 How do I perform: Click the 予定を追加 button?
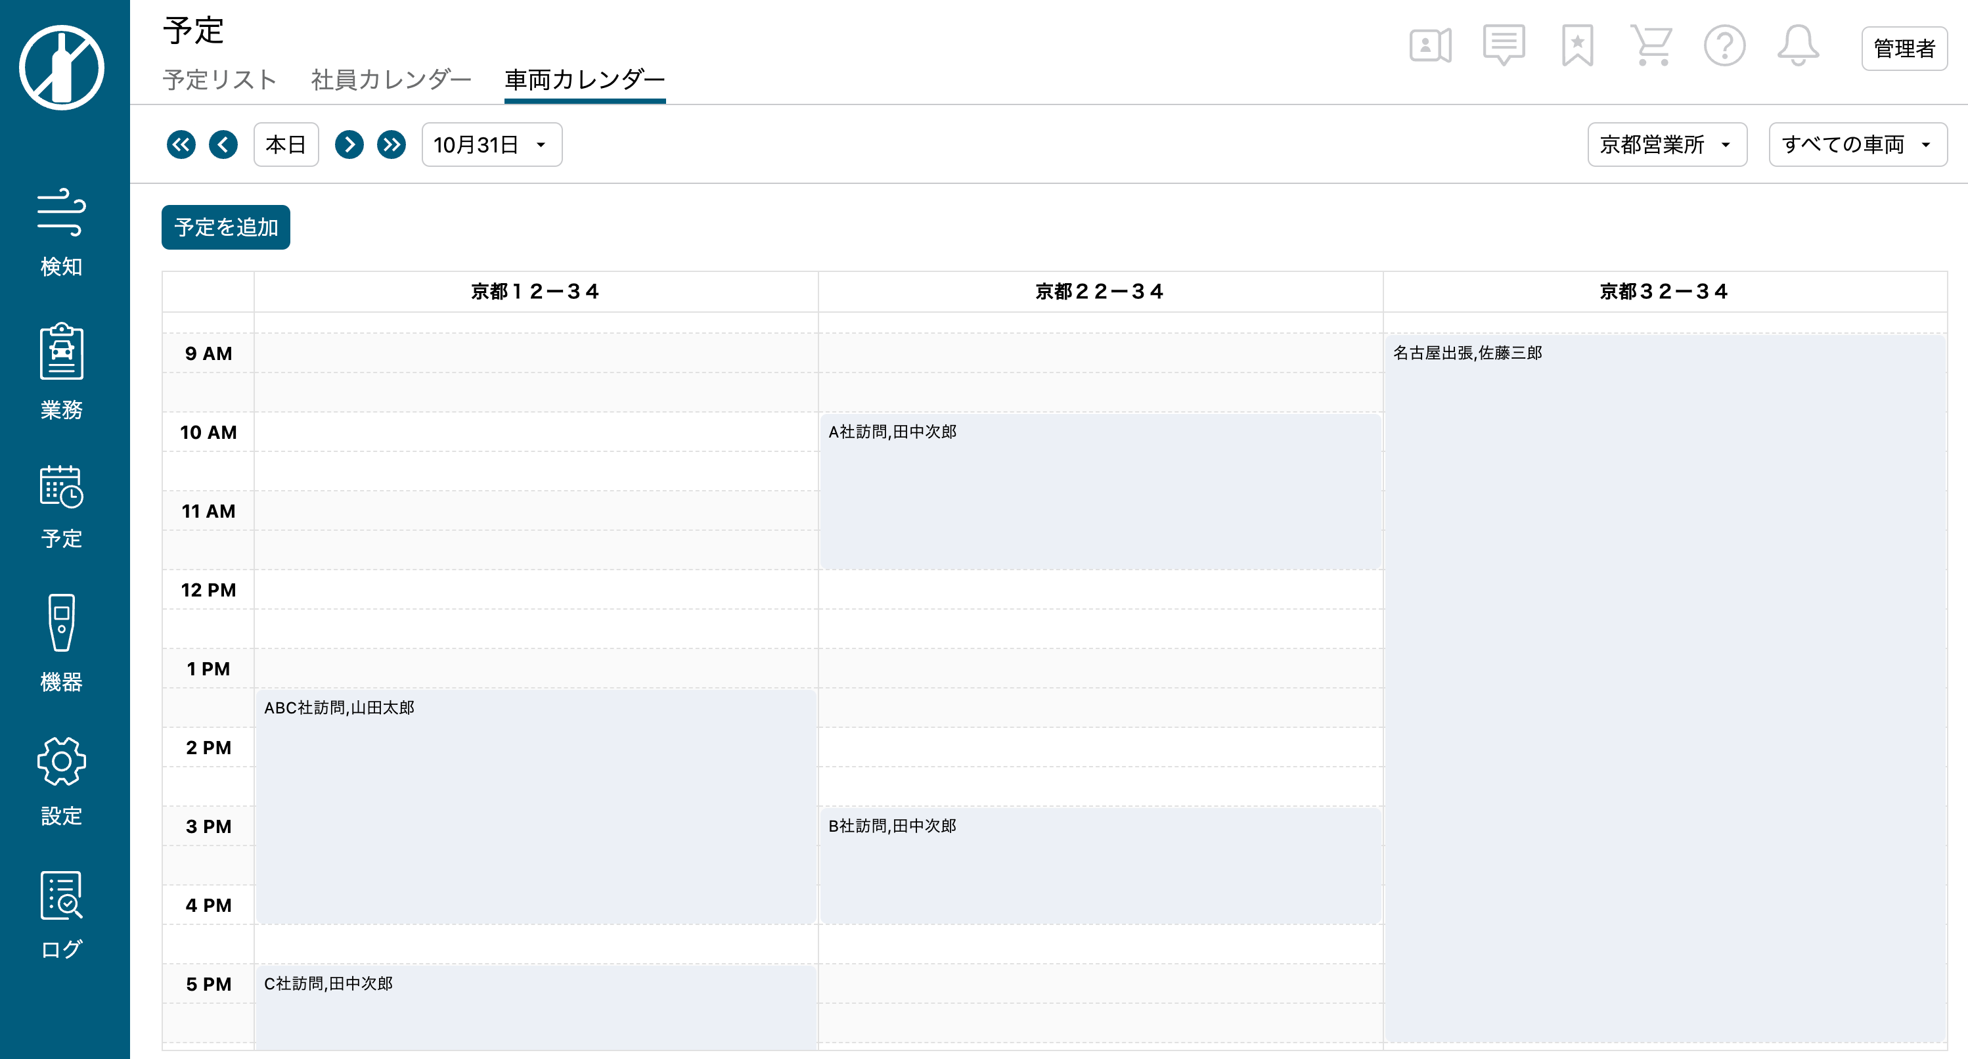(x=225, y=227)
